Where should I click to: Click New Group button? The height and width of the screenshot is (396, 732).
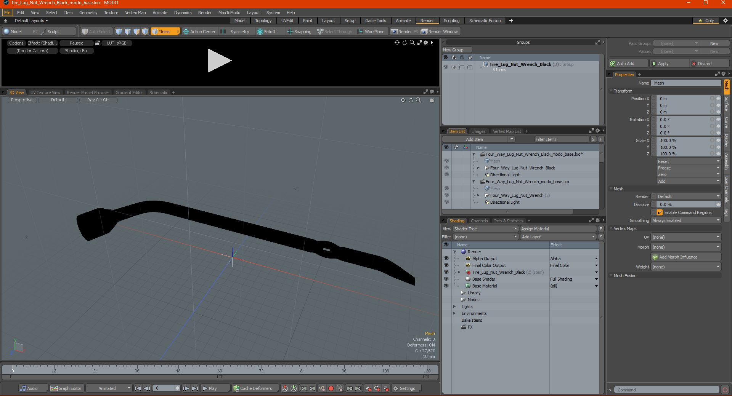pyautogui.click(x=457, y=50)
